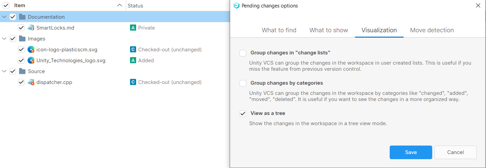Click the Documentation folder icon
The width and height of the screenshot is (486, 168).
coord(22,17)
